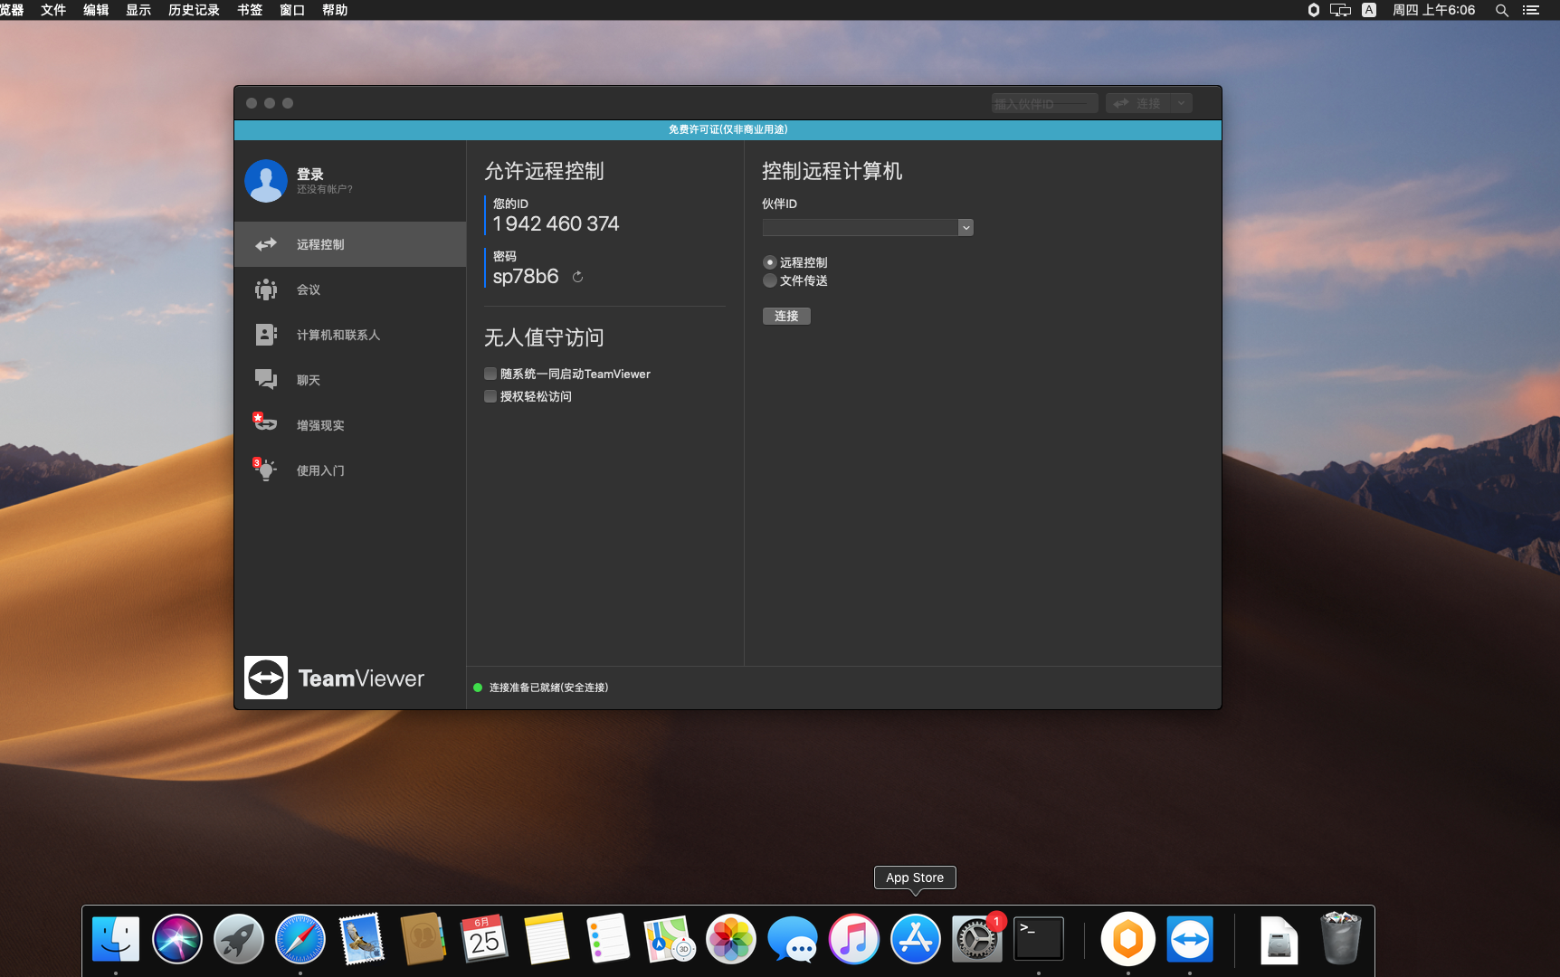Expand the 伙伴ID dropdown arrow
This screenshot has width=1560, height=977.
965,227
